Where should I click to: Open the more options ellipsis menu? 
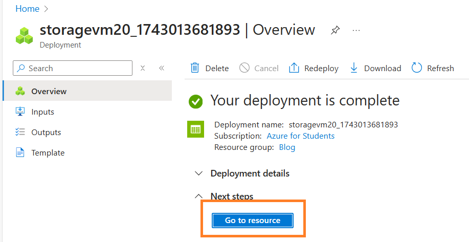click(356, 30)
